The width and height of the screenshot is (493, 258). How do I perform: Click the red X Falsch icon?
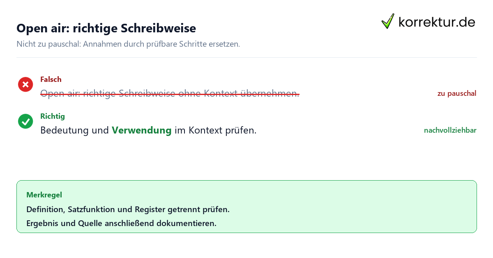tap(25, 84)
